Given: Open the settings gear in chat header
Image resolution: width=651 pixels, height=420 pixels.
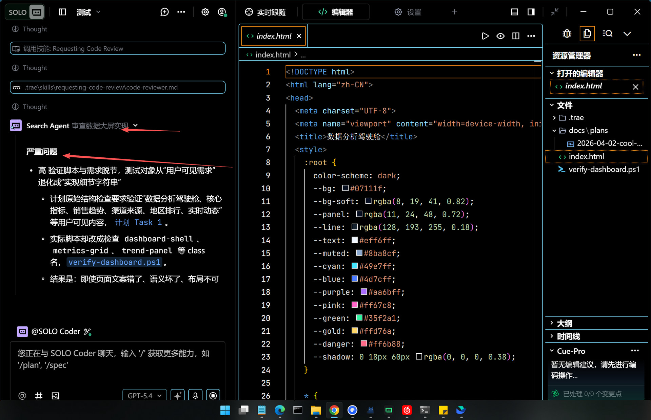Looking at the screenshot, I should pos(205,12).
